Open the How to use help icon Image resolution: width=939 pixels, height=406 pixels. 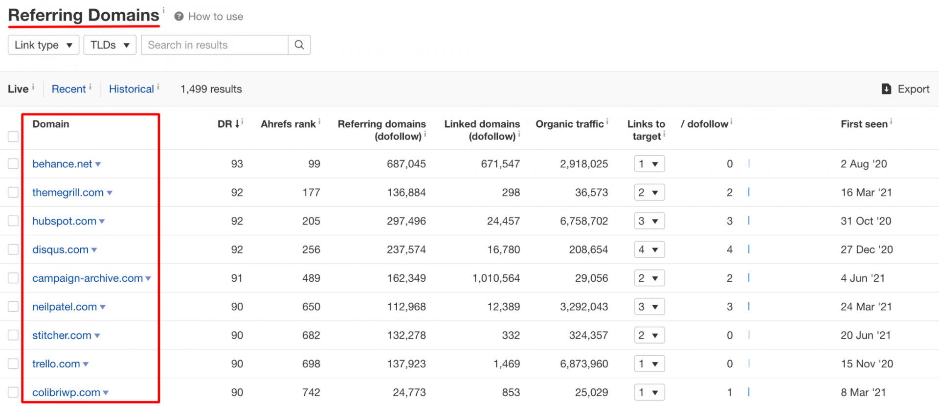click(179, 17)
